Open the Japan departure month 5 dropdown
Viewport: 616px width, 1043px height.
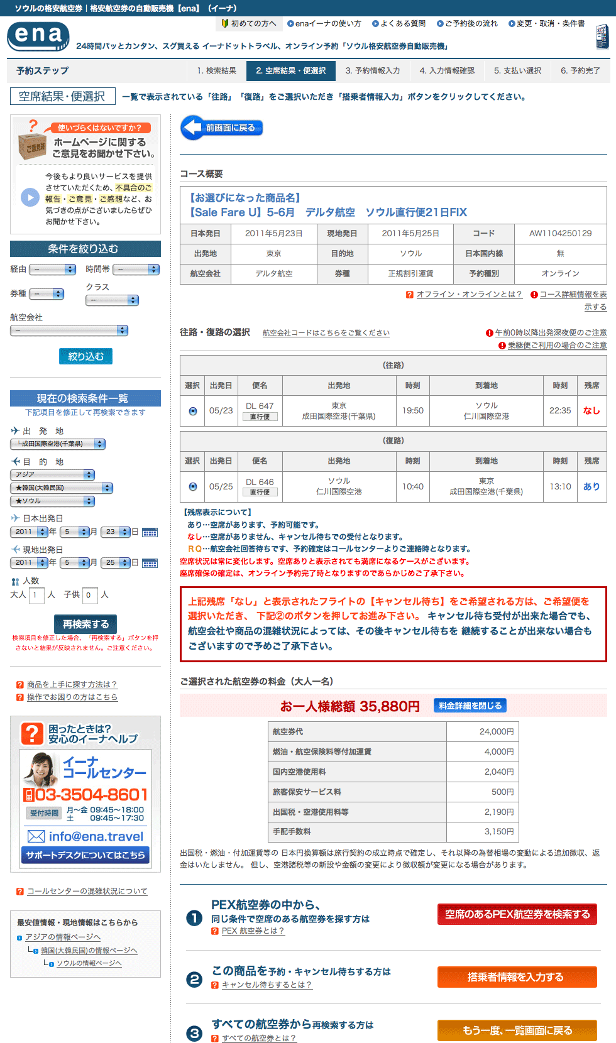click(75, 532)
